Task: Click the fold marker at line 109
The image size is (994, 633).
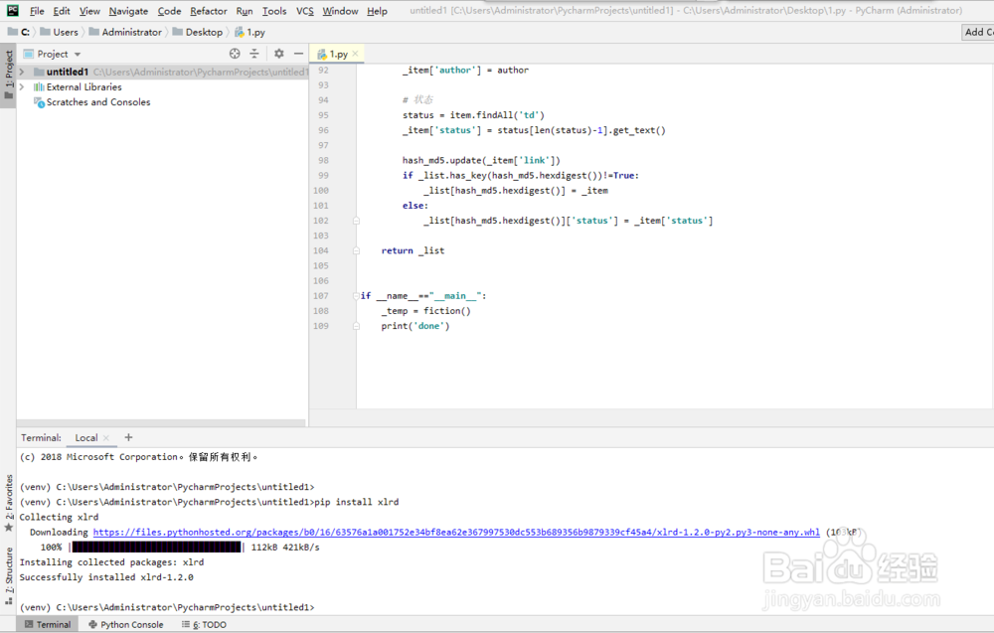Action: tap(356, 326)
